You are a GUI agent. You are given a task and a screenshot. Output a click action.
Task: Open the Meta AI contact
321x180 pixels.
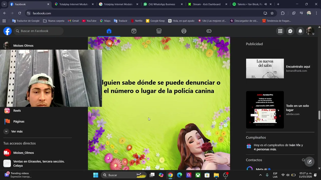262,169
